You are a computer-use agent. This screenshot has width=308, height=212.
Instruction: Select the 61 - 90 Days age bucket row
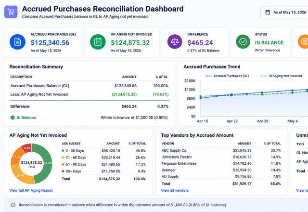104,164
